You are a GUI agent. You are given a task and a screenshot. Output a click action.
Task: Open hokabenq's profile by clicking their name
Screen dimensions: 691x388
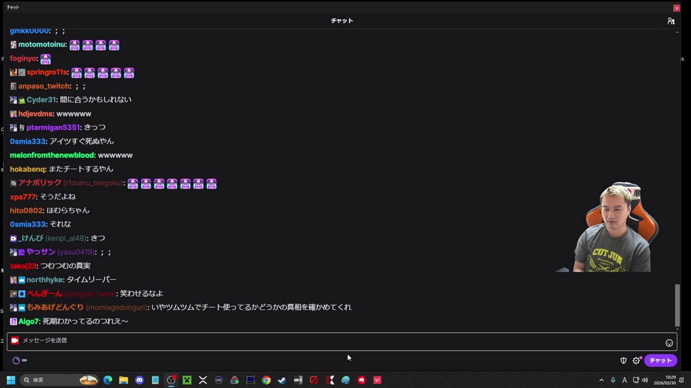[x=28, y=169]
